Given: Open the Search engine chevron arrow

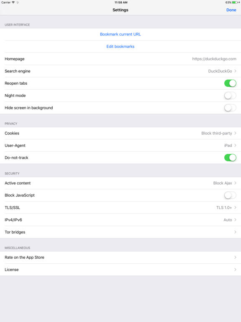Looking at the screenshot, I should pyautogui.click(x=235, y=71).
